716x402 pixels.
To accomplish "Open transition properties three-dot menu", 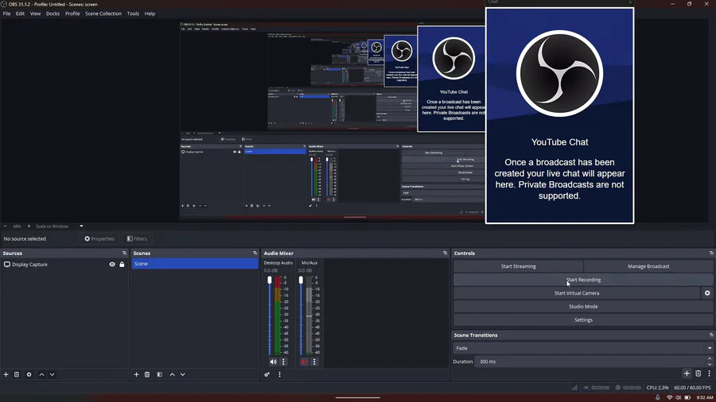I will pos(709,373).
